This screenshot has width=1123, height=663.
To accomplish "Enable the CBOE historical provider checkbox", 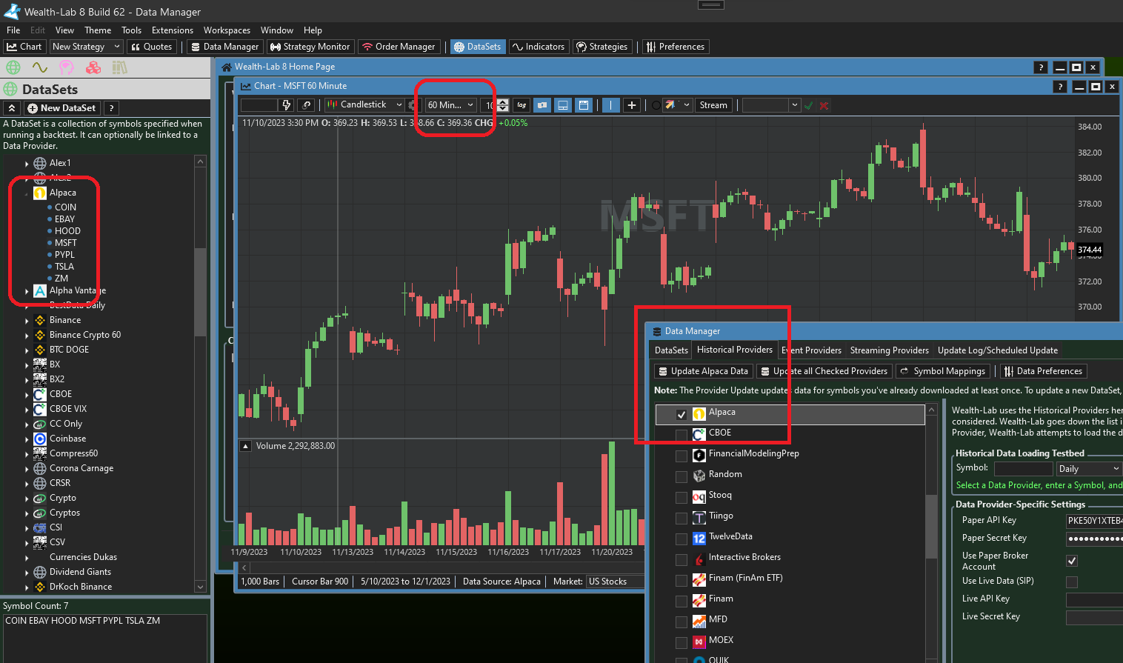I will click(681, 435).
